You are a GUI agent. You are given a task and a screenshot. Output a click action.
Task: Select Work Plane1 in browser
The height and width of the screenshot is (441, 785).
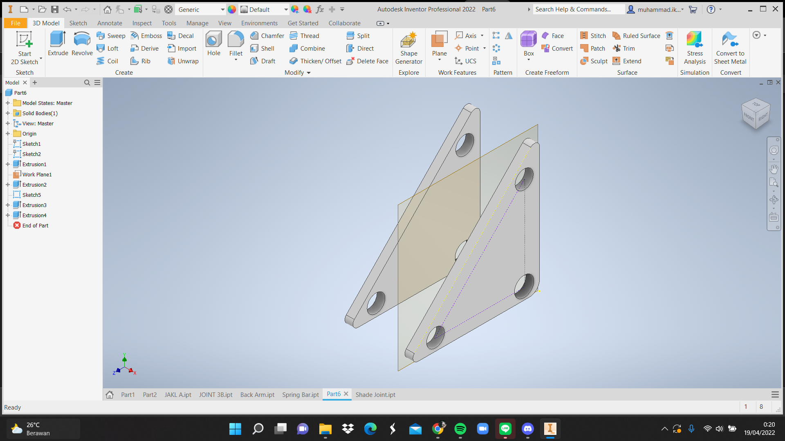coord(37,174)
